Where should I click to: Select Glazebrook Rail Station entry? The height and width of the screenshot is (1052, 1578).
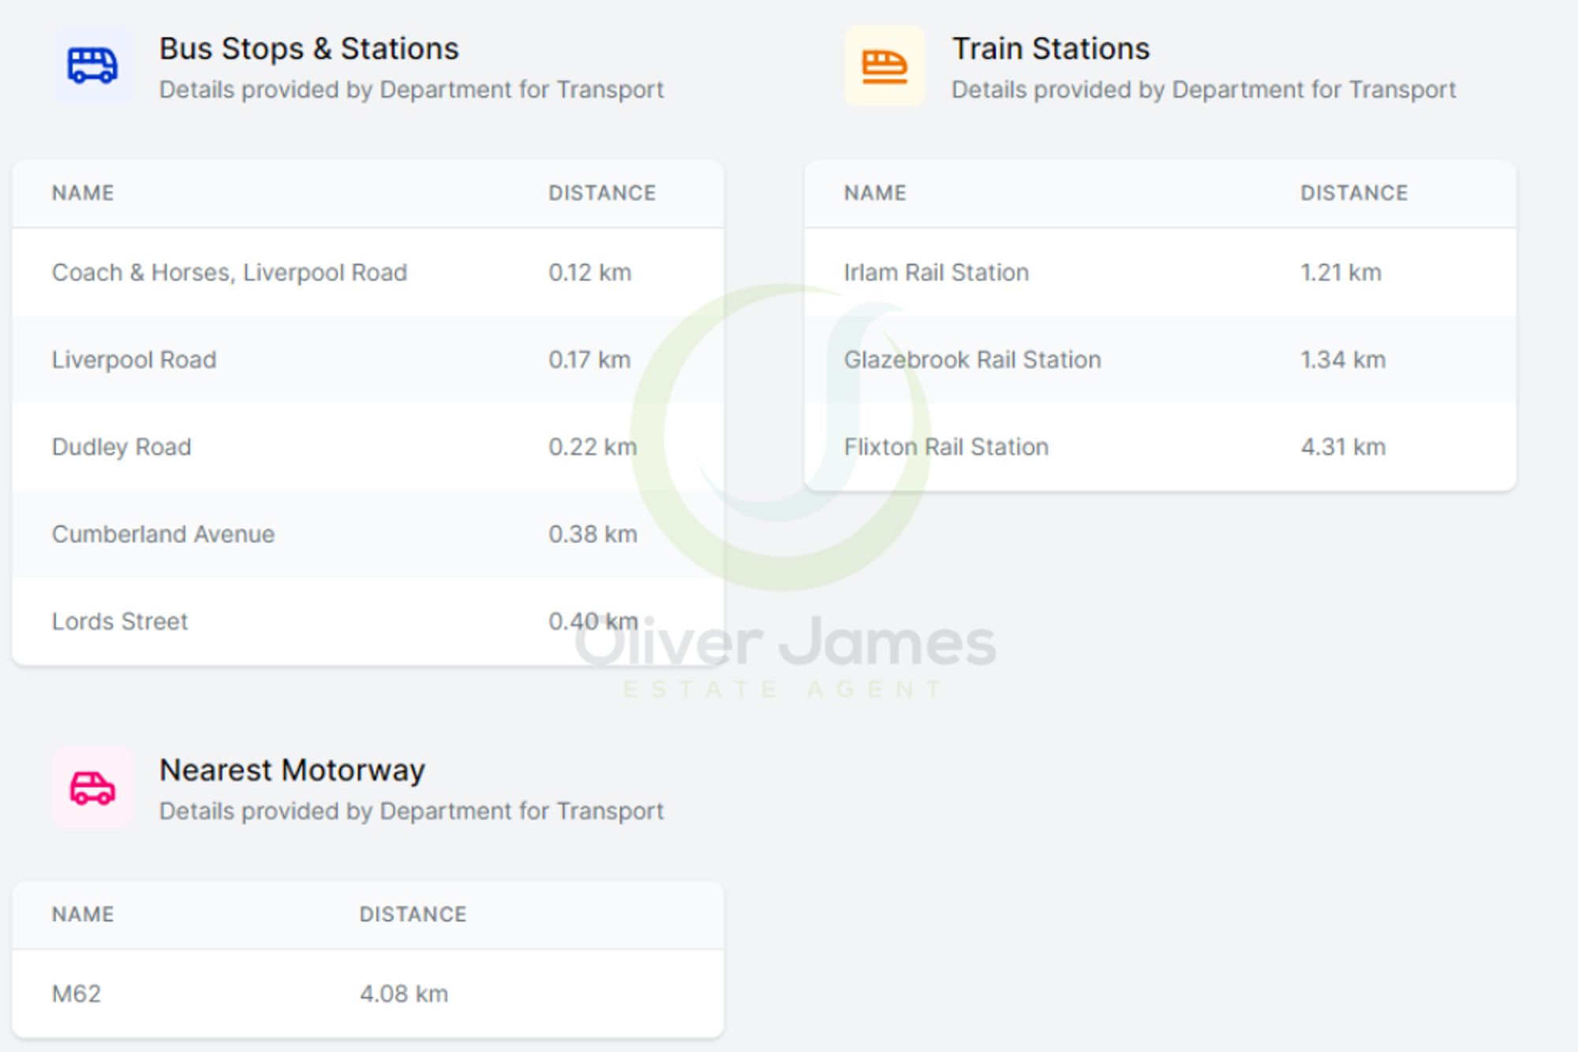click(x=972, y=360)
